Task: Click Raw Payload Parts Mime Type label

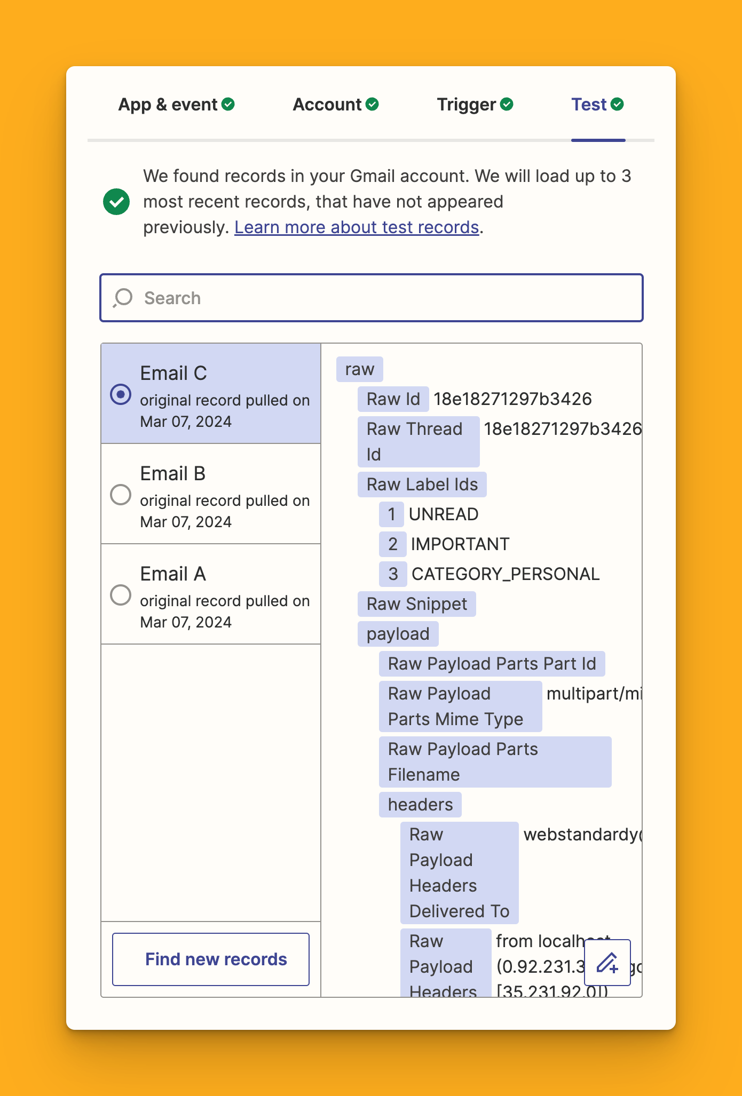Action: pos(461,706)
